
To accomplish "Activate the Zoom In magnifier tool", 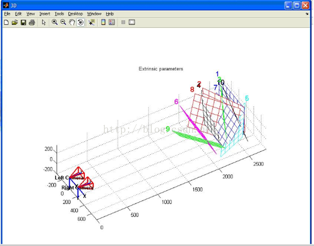I will (x=54, y=22).
